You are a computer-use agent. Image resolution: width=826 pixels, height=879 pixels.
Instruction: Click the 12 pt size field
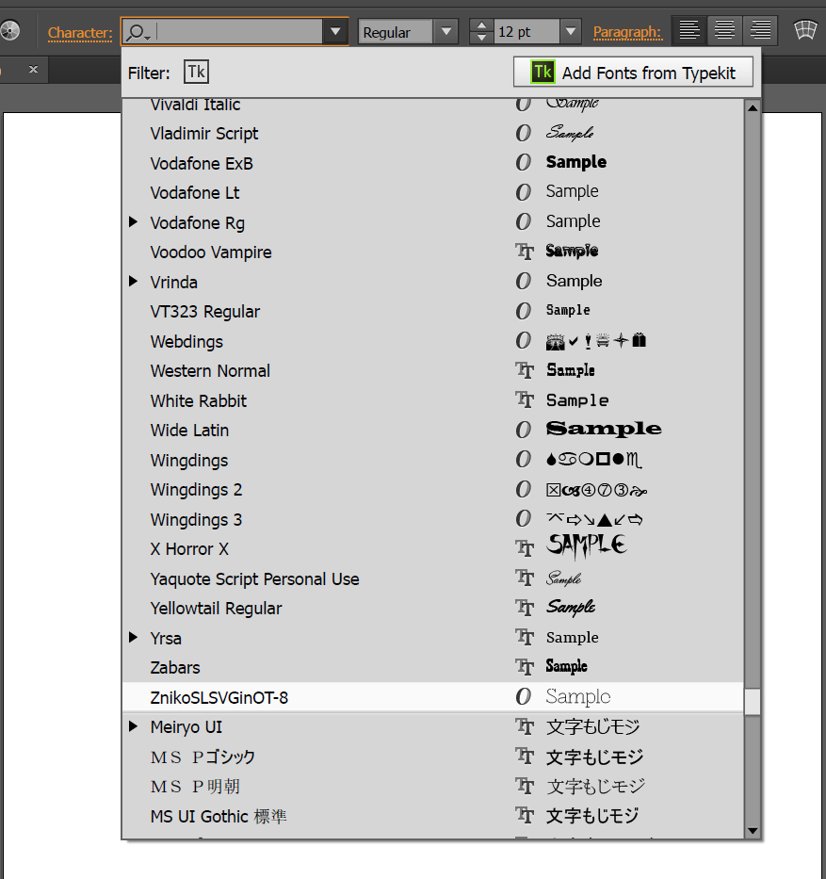click(526, 32)
